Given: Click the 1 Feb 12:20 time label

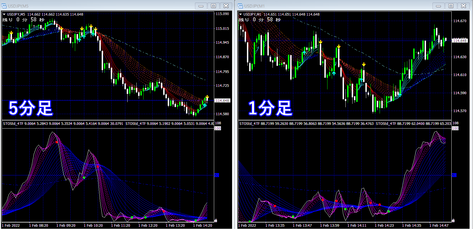Looking at the screenshot, I should point(148,226).
